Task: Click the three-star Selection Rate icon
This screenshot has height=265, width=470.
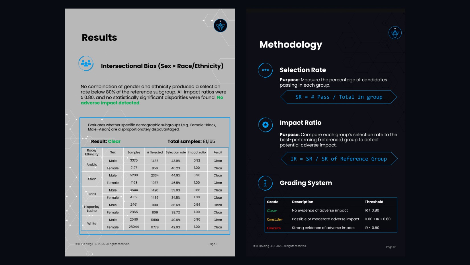Action: pyautogui.click(x=265, y=70)
